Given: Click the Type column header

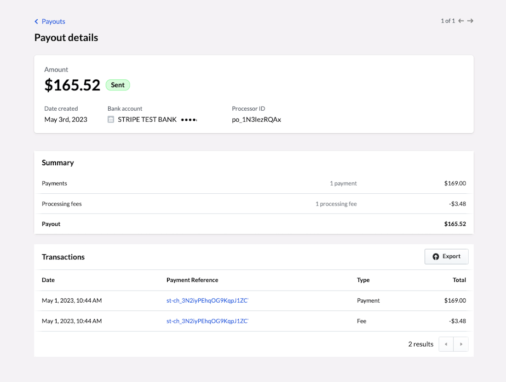Looking at the screenshot, I should tap(363, 280).
